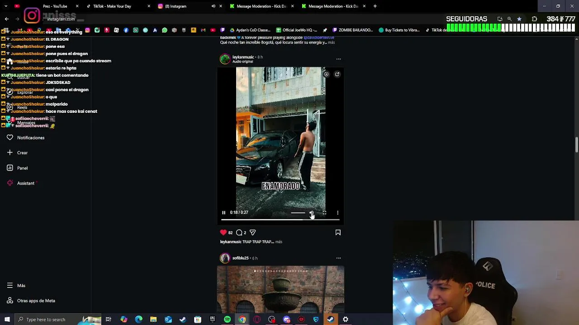Open the post audio indicator icon on video

[x=326, y=74]
